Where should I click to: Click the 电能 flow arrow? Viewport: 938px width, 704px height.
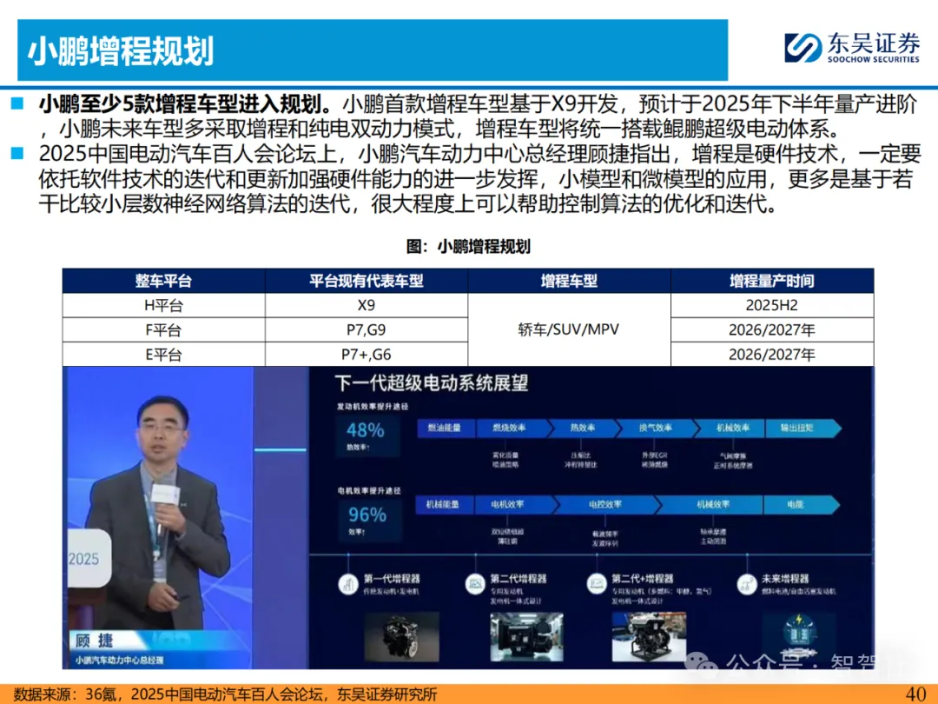tap(801, 505)
